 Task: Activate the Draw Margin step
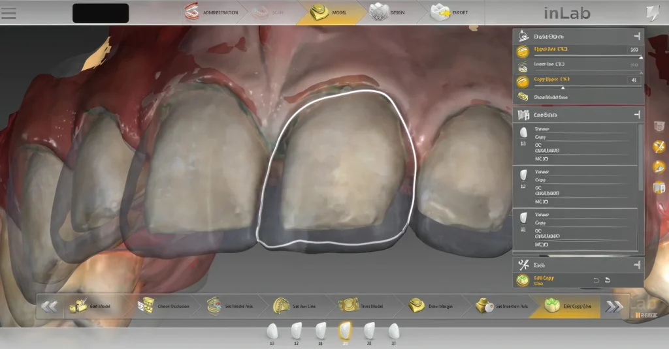[417, 305]
